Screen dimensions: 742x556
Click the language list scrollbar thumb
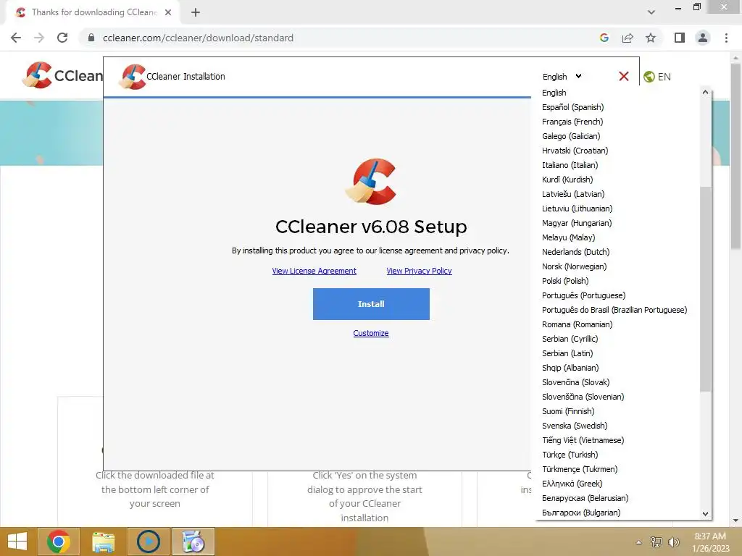706,289
